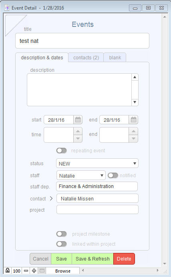Enable the repeating event toggle

click(62, 151)
